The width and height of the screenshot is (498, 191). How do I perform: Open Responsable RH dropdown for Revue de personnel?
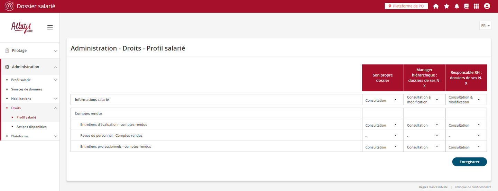tap(466, 136)
